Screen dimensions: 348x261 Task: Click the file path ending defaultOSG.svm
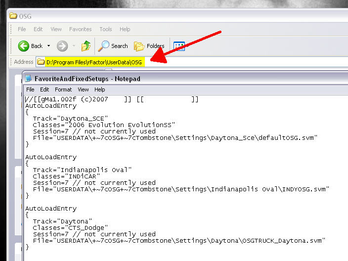(175, 138)
